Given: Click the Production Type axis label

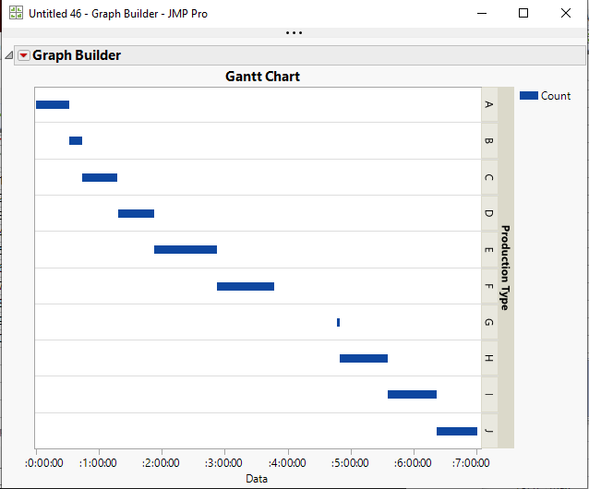Looking at the screenshot, I should point(505,268).
